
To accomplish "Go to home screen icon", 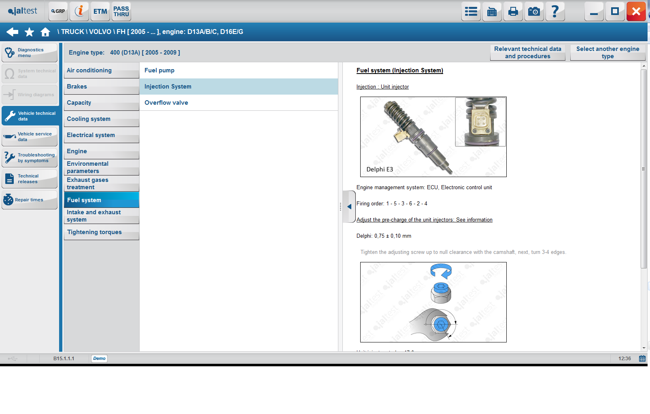I will click(45, 32).
